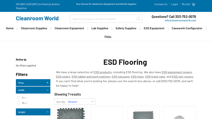Image resolution: width=212 pixels, height=119 pixels.
Task: Expand the Price filter plus icon
Action: tap(47, 83)
